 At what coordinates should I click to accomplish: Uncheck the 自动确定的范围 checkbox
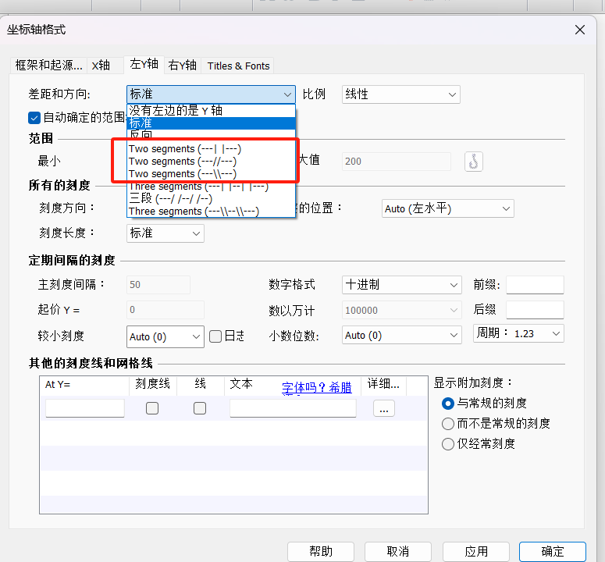click(34, 118)
